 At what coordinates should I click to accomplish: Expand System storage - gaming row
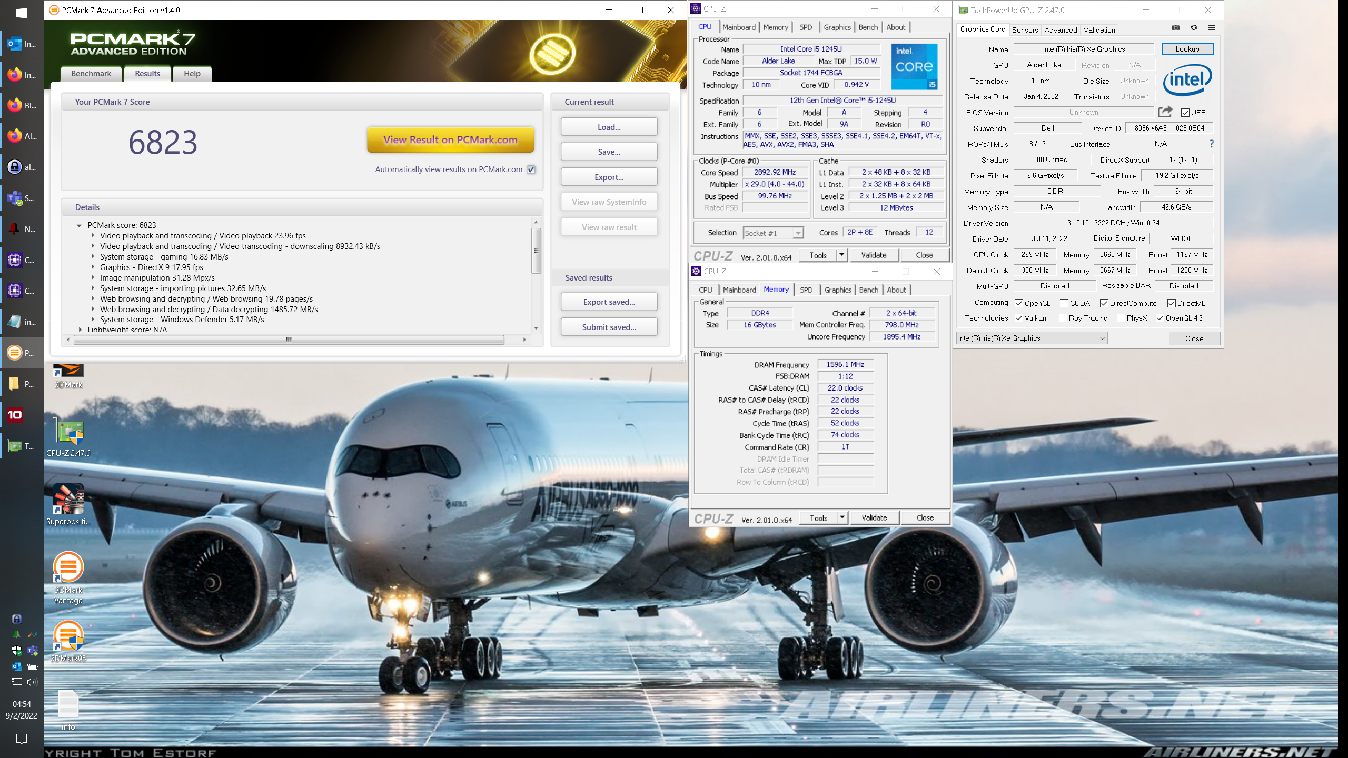93,256
